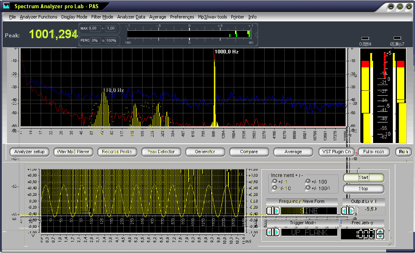
Task: Click the 1000,0 Hz peak label
Action: point(226,52)
